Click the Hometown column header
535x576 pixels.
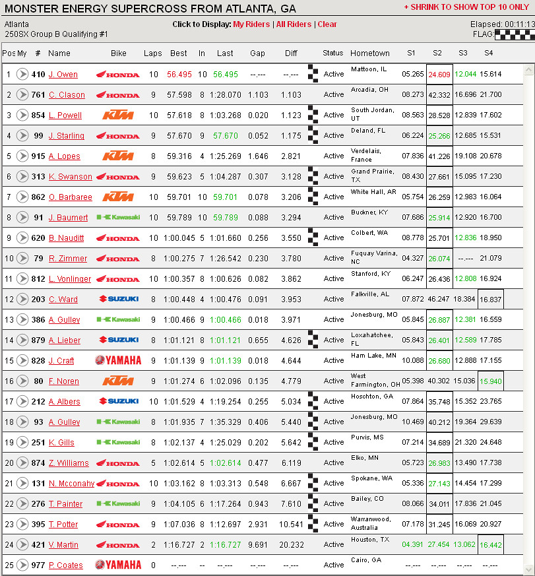(370, 53)
